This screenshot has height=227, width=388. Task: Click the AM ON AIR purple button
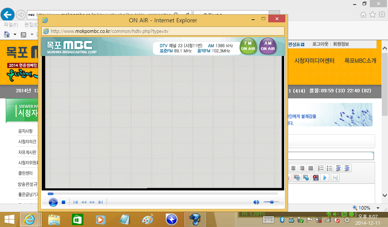click(268, 46)
